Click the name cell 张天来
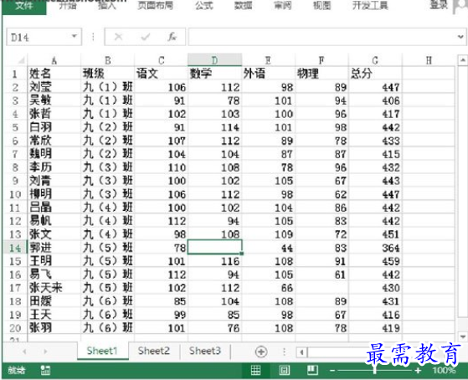Image resolution: width=468 pixels, height=380 pixels. coord(54,288)
